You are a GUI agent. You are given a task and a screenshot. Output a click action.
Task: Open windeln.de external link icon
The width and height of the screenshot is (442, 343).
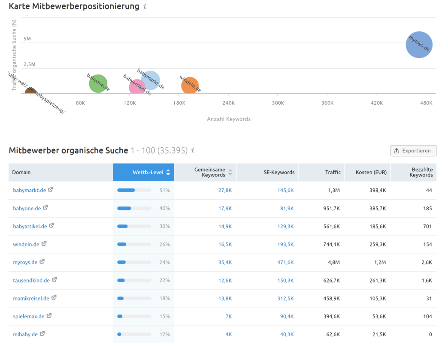point(44,243)
